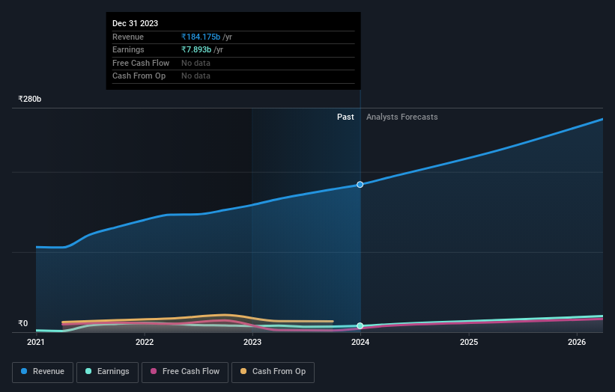
Task: Toggle the Cash From Op legend button
Action: 273,372
